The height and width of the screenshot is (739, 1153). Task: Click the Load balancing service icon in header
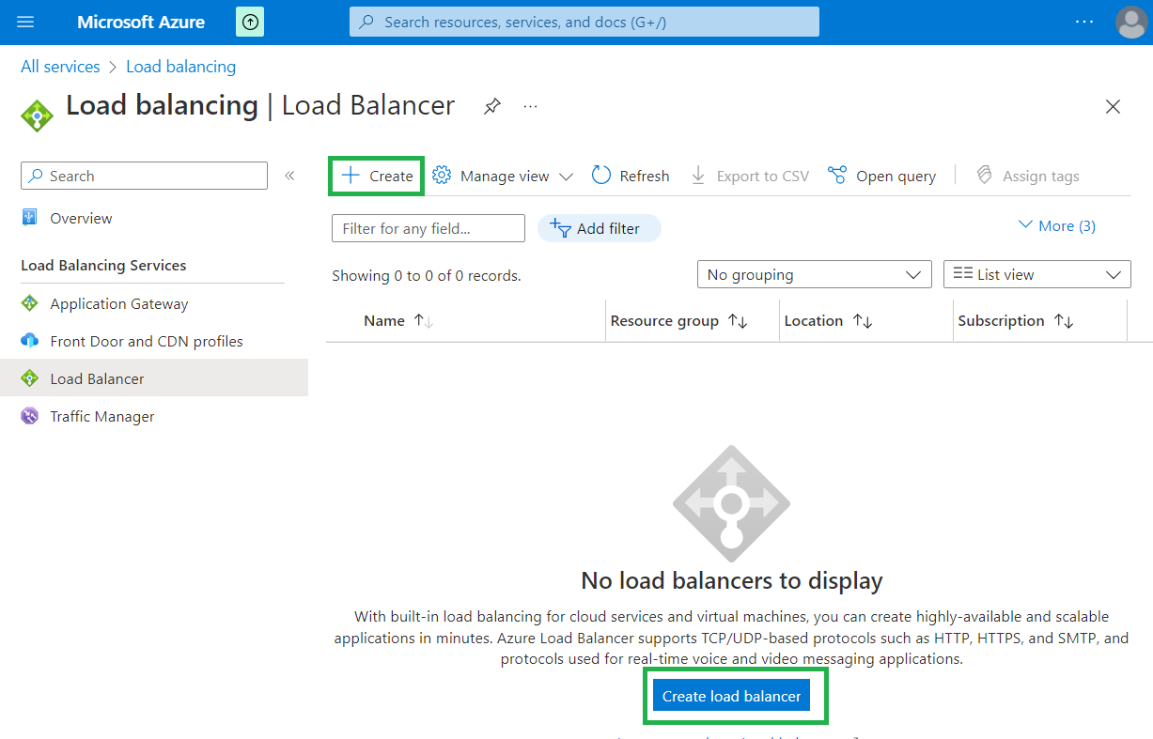point(38,115)
